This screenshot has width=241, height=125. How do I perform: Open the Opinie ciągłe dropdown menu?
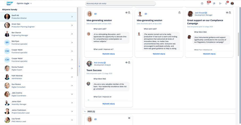tap(24, 3)
